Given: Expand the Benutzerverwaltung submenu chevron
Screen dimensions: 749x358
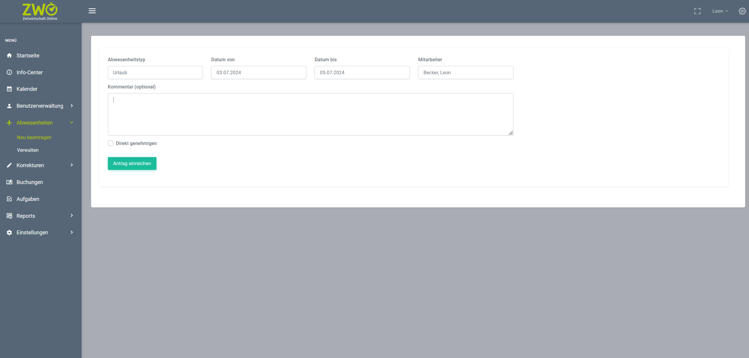Looking at the screenshot, I should 72,106.
